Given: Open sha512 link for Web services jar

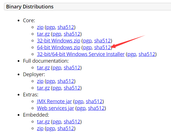Looking at the screenshot, I should tap(96, 108).
